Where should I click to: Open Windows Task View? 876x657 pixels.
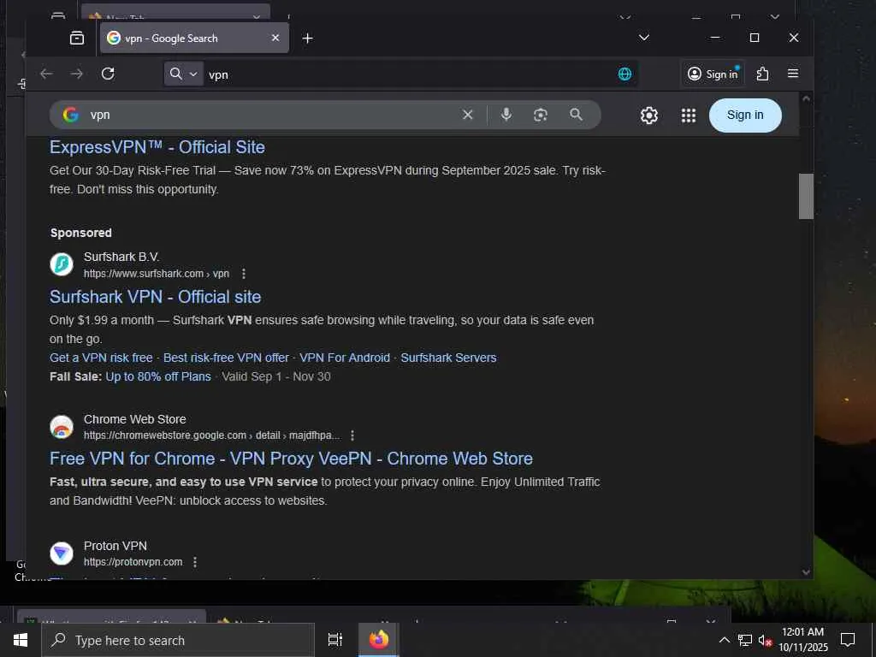tap(335, 640)
